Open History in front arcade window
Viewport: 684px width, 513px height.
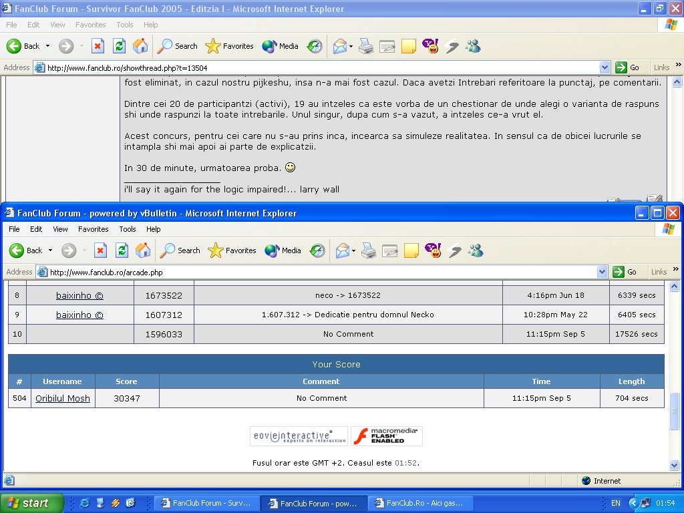pos(317,250)
